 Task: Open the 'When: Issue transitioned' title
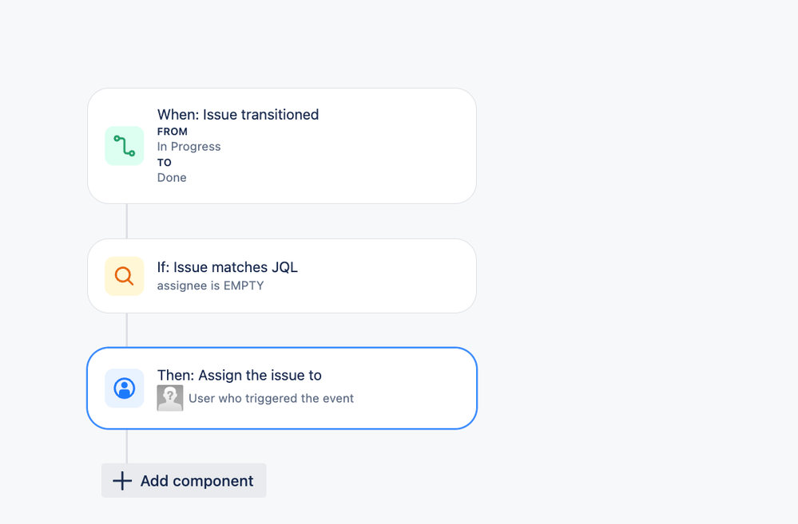click(238, 115)
